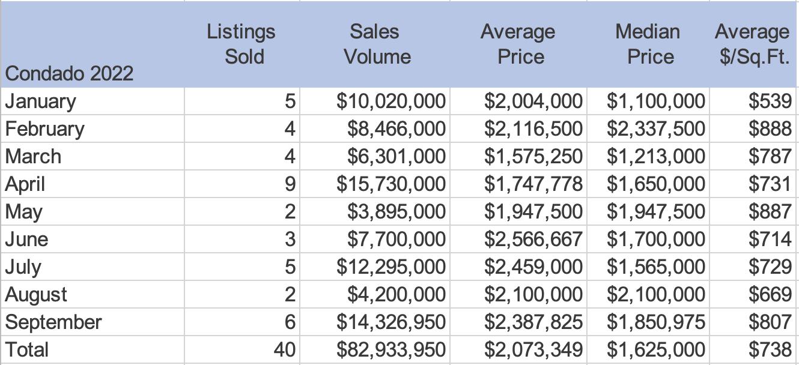The height and width of the screenshot is (365, 799).
Task: Select the Listings Sold column header
Action: (242, 44)
